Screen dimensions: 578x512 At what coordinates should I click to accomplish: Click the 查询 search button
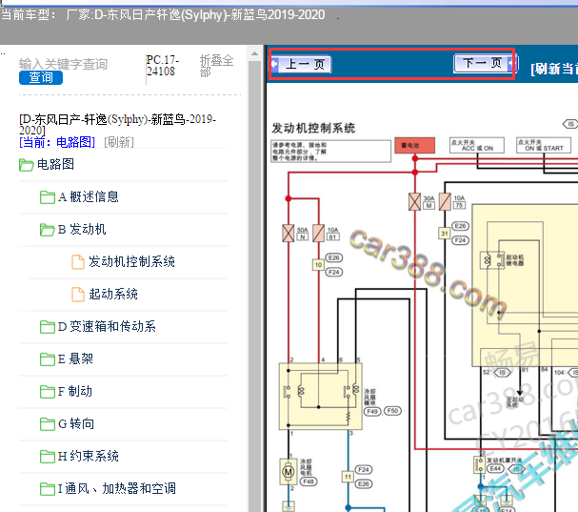pos(41,77)
